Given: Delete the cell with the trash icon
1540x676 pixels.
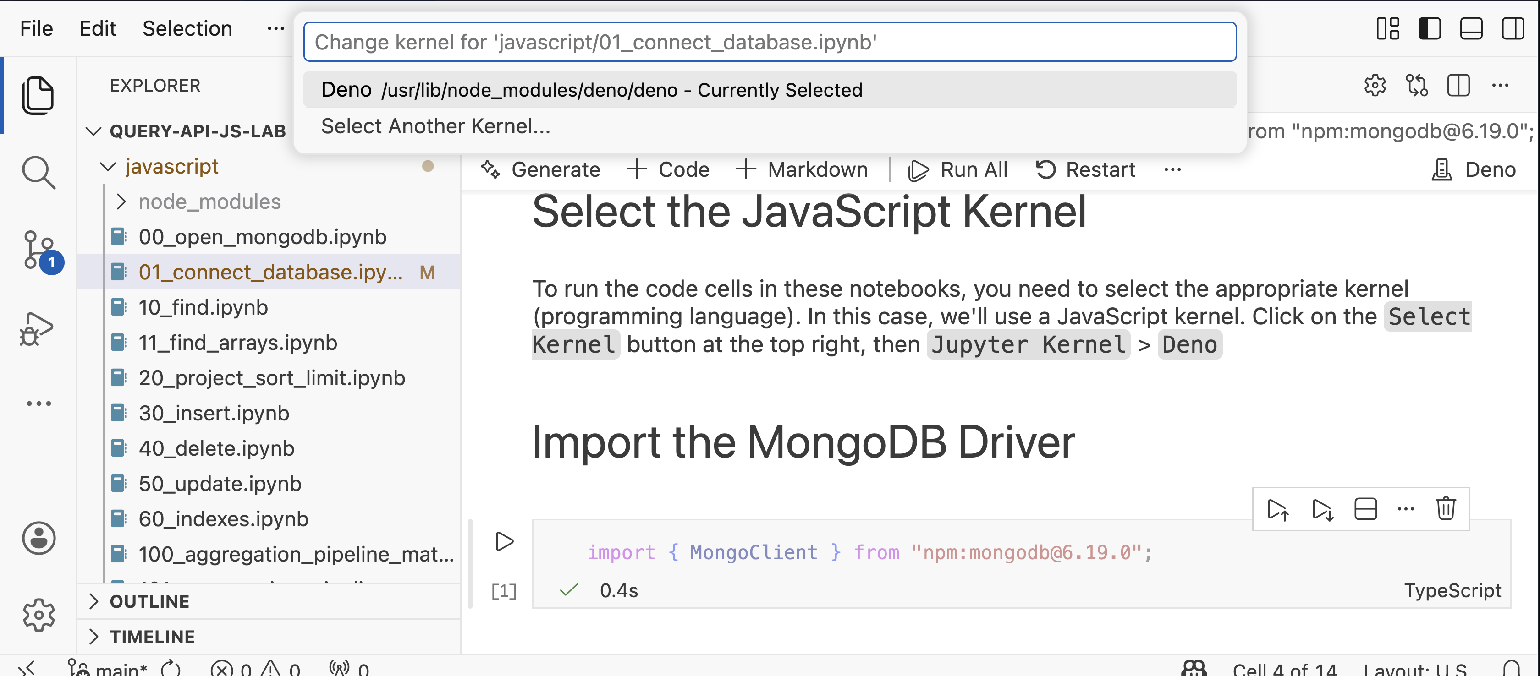Looking at the screenshot, I should click(1446, 509).
